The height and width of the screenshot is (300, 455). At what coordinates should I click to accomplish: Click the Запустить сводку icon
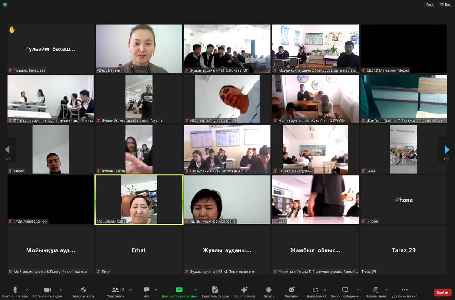tap(215, 290)
